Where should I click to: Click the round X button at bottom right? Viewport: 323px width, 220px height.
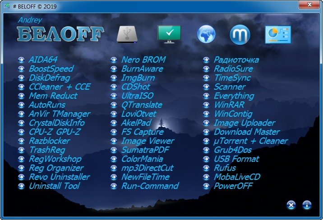291,205
